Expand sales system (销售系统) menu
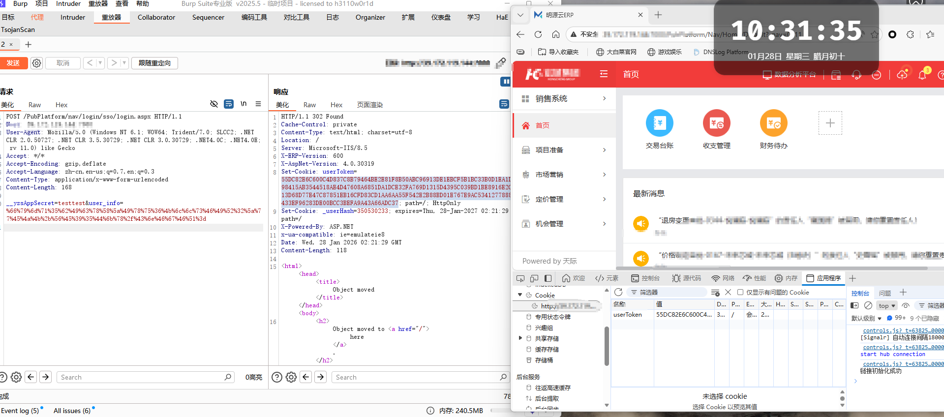 point(564,98)
